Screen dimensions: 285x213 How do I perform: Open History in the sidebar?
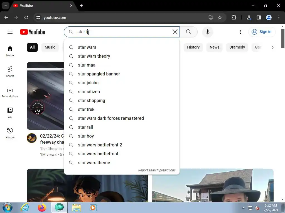10,133
